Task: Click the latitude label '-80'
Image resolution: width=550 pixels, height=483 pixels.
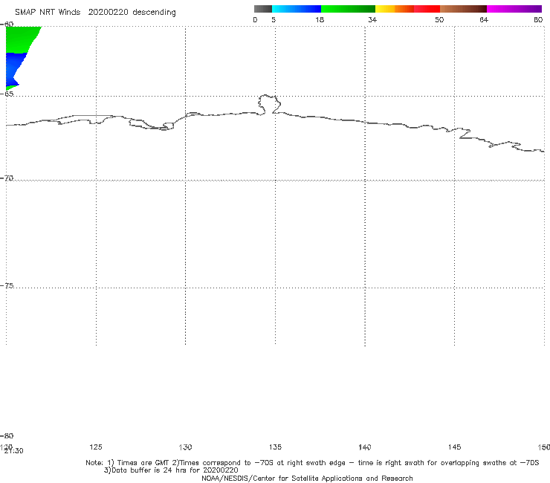Action: tap(7, 435)
